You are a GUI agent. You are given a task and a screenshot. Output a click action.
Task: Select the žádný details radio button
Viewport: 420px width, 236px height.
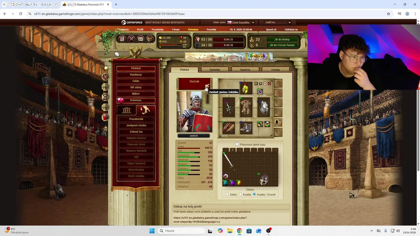tap(227, 194)
